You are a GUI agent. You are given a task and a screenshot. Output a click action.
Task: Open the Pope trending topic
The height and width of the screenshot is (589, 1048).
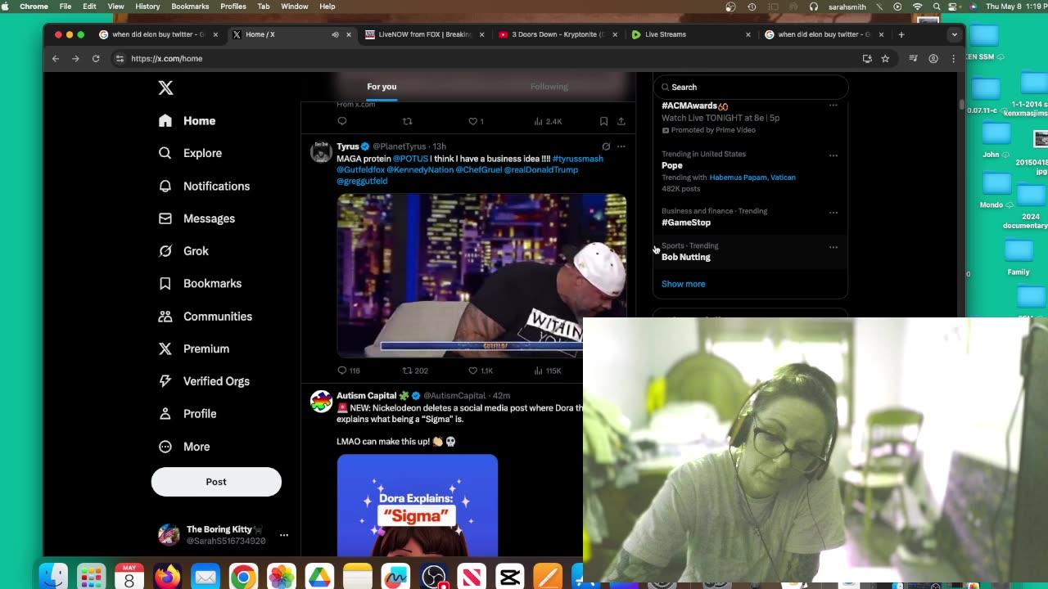[671, 165]
